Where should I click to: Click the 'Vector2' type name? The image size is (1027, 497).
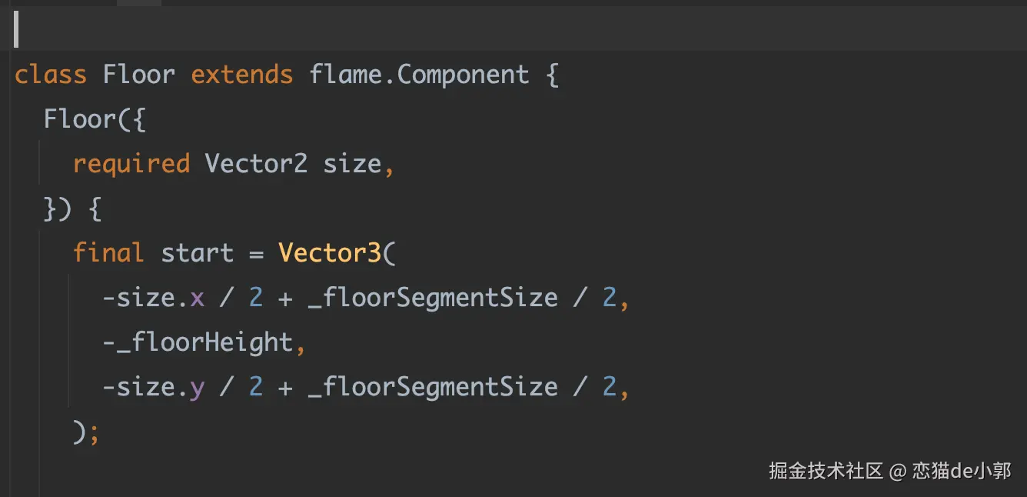click(256, 164)
